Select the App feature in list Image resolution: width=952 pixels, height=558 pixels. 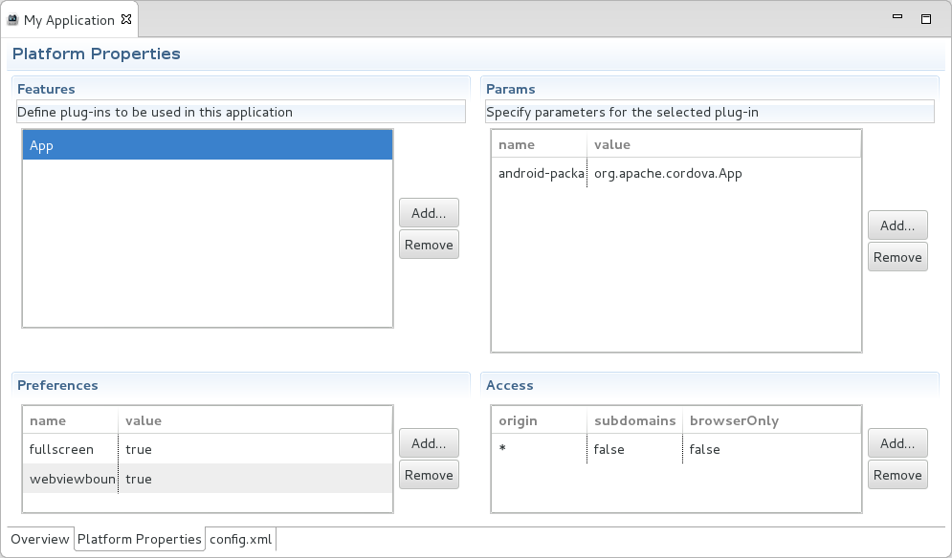pyautogui.click(x=207, y=146)
